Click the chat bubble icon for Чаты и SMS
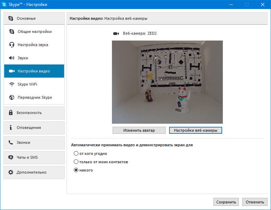The height and width of the screenshot is (210, 271). point(11,157)
